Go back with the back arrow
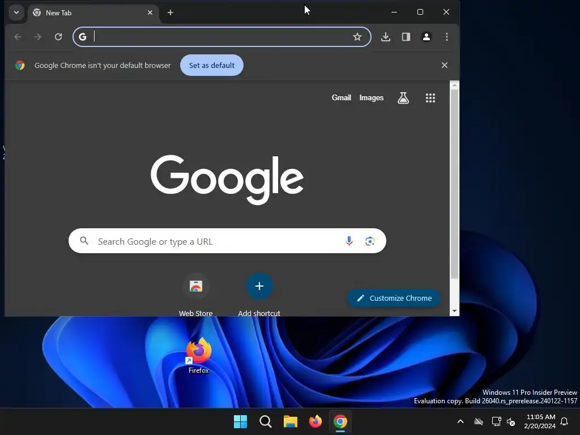This screenshot has height=435, width=580. point(18,37)
